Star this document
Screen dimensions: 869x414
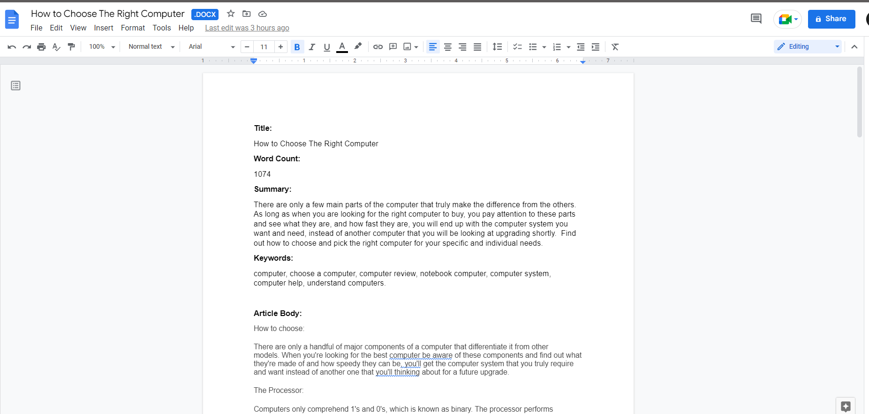pyautogui.click(x=231, y=14)
